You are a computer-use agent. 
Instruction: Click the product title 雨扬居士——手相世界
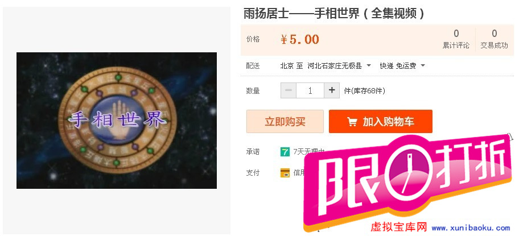pyautogui.click(x=335, y=14)
